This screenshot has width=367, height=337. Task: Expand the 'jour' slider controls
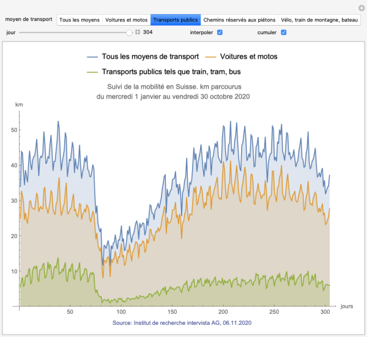point(138,32)
